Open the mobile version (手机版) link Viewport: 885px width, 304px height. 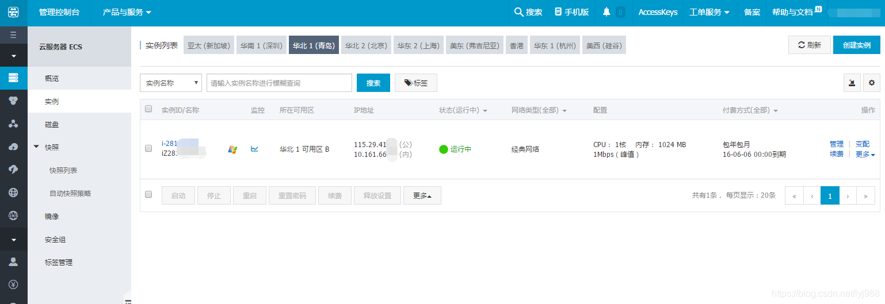pos(571,12)
